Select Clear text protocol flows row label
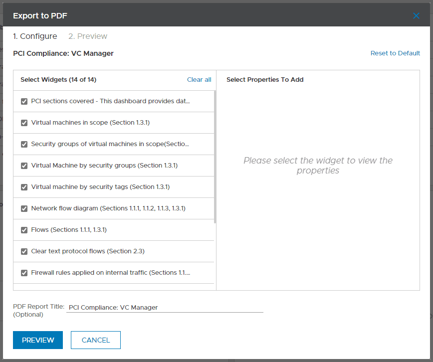433x362 pixels. pos(88,251)
